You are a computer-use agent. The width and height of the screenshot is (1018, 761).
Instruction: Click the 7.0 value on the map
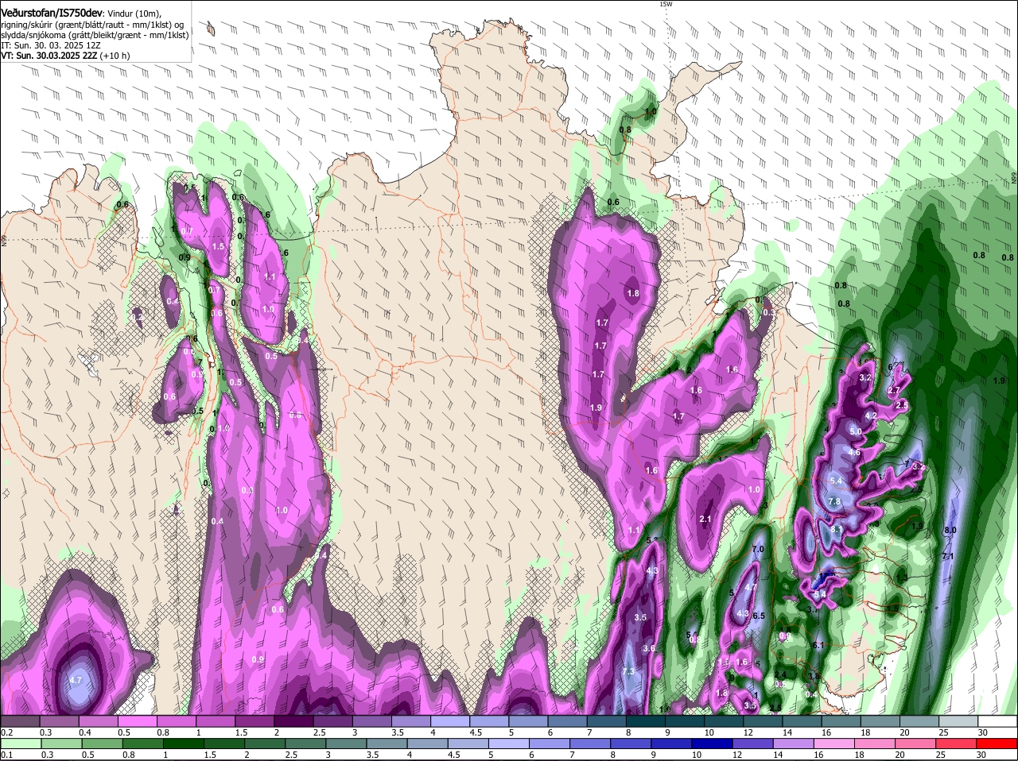pos(758,550)
